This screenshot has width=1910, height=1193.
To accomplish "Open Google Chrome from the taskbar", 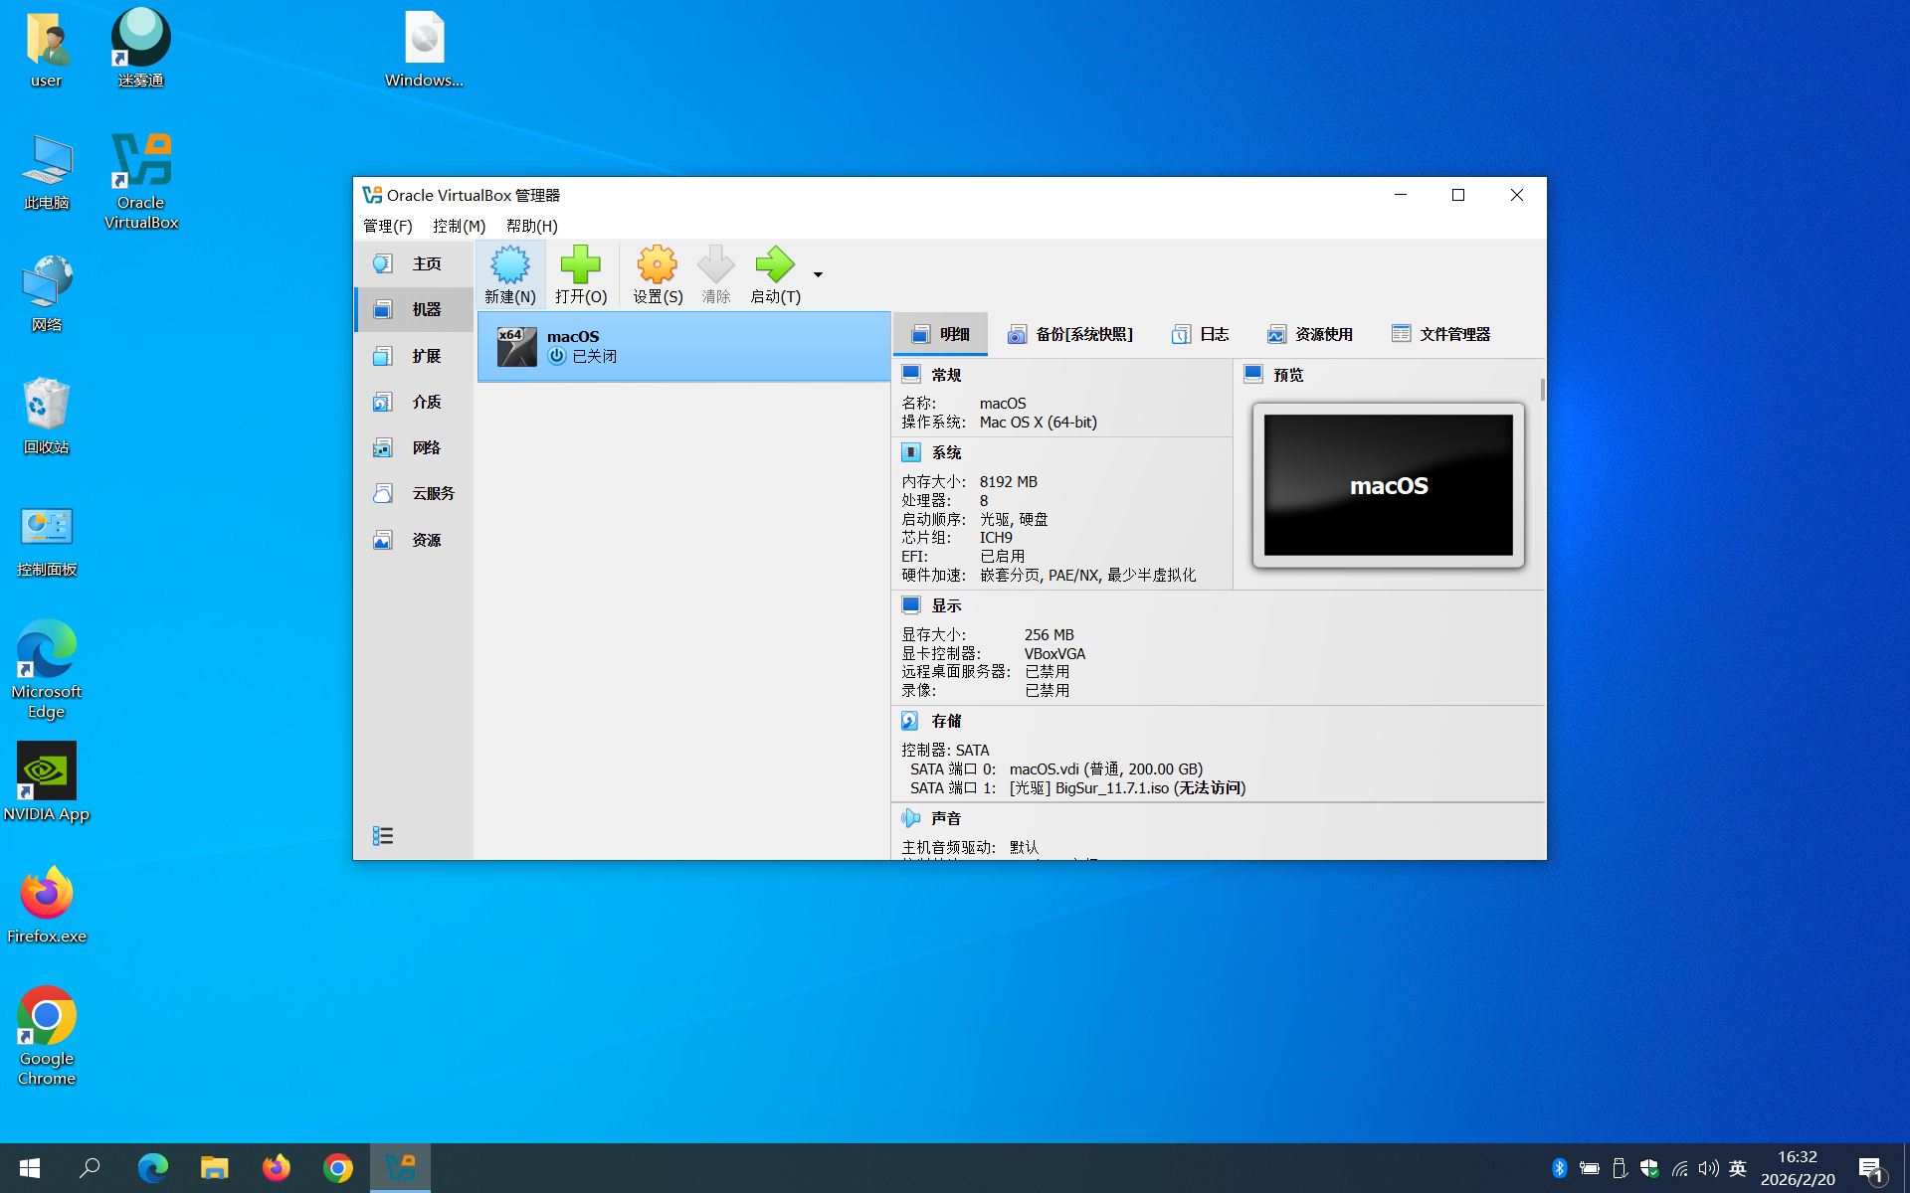I will click(338, 1168).
